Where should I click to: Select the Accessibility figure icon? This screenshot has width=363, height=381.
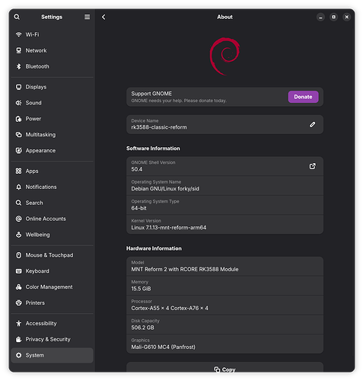(x=18, y=323)
